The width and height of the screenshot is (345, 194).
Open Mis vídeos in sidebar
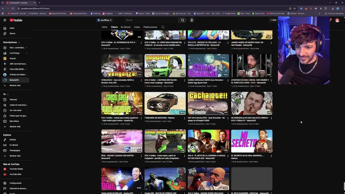click(x=15, y=121)
